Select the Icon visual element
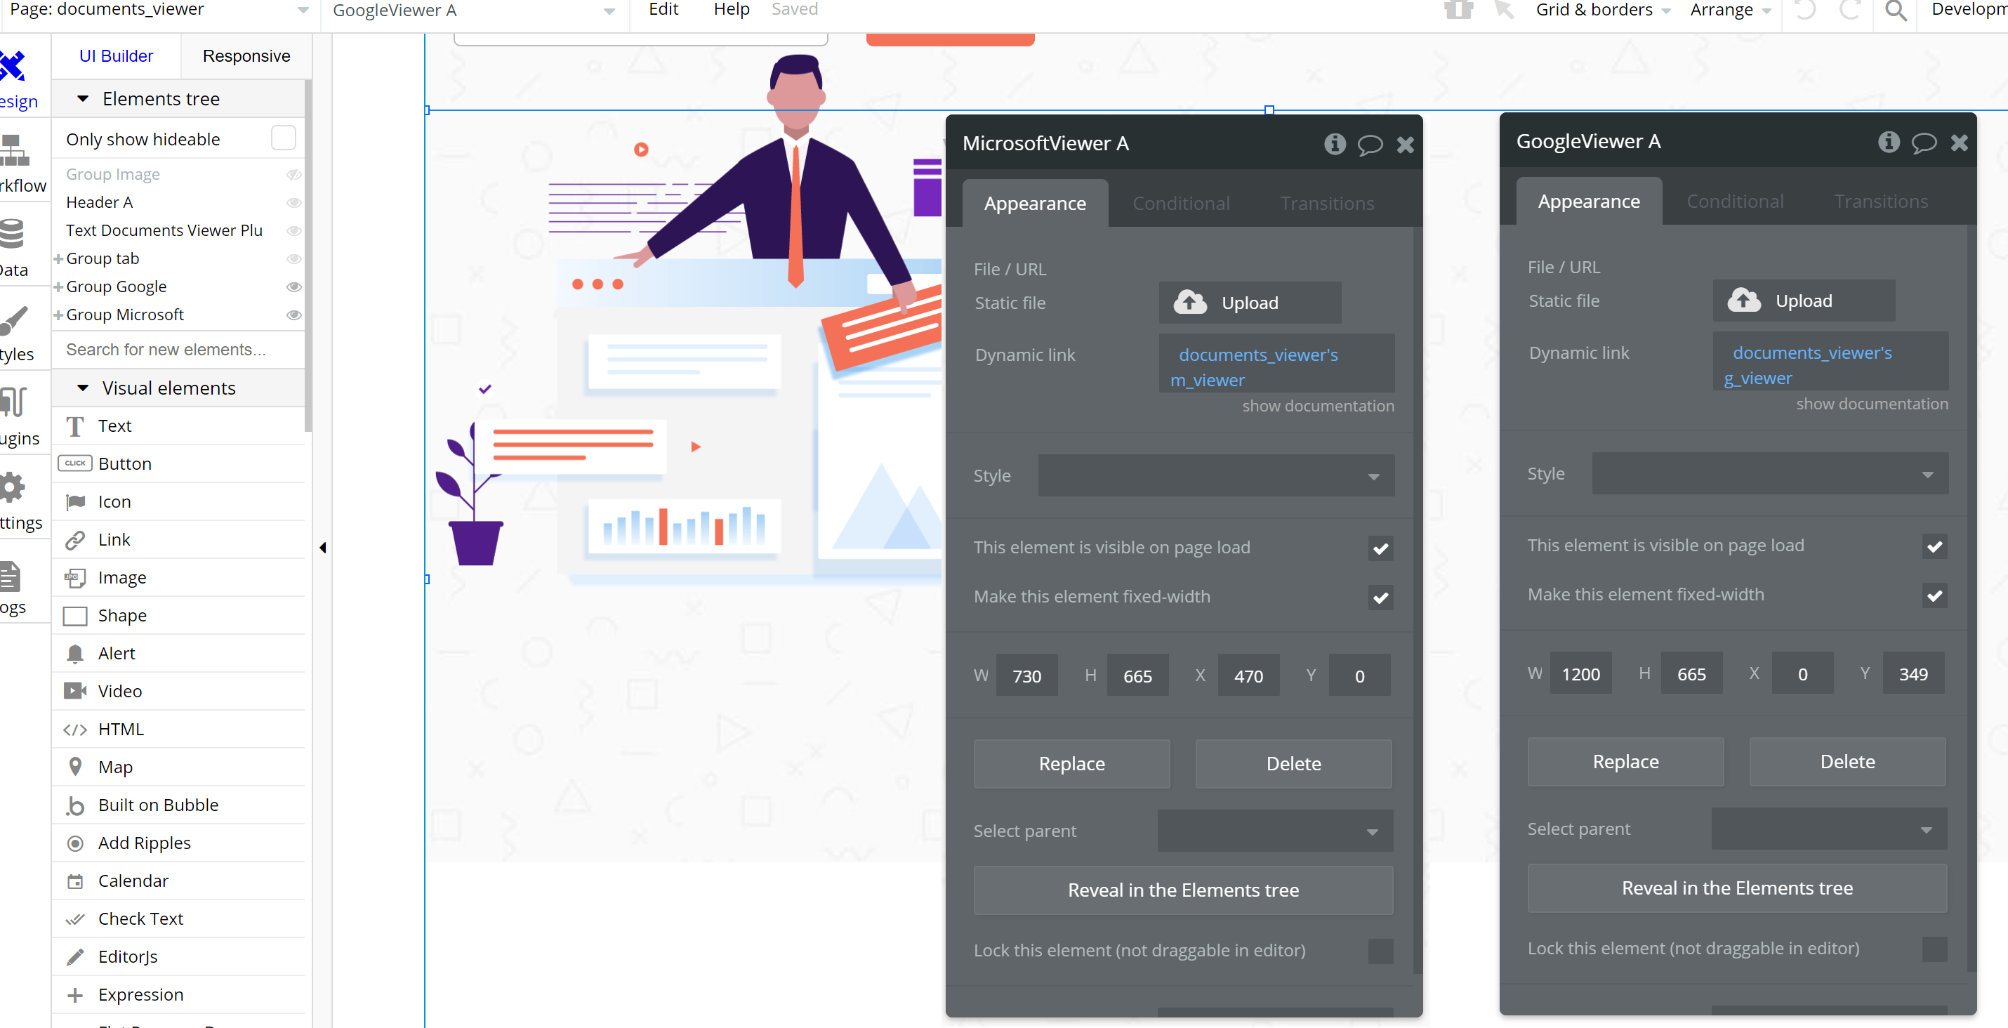 [x=179, y=502]
